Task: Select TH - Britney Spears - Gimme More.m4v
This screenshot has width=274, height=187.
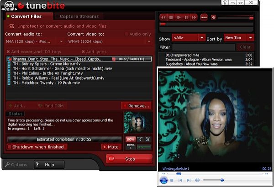Action: [47, 64]
